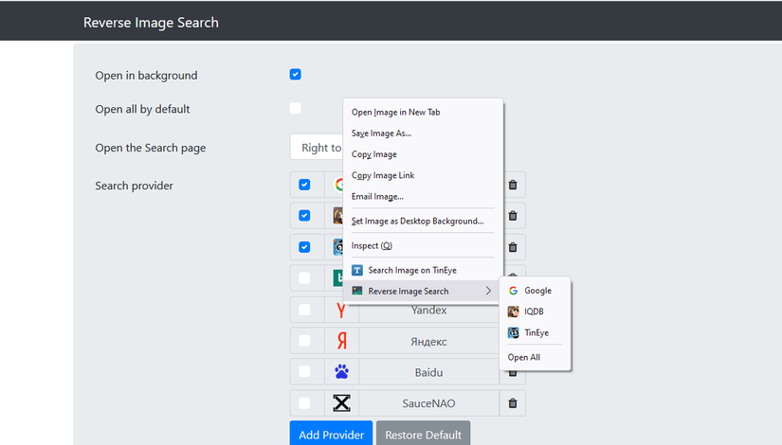Click the trash icon in the Google provider row
This screenshot has width=782, height=445.
click(512, 186)
